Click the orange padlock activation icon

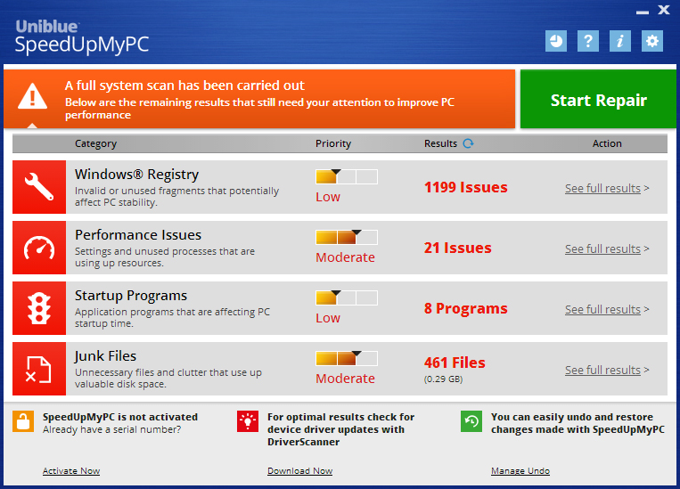(23, 421)
